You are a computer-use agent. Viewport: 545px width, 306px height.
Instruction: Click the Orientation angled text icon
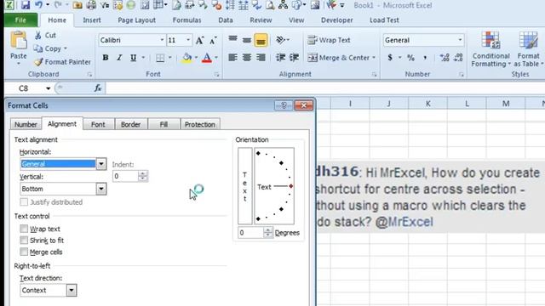coord(280,40)
